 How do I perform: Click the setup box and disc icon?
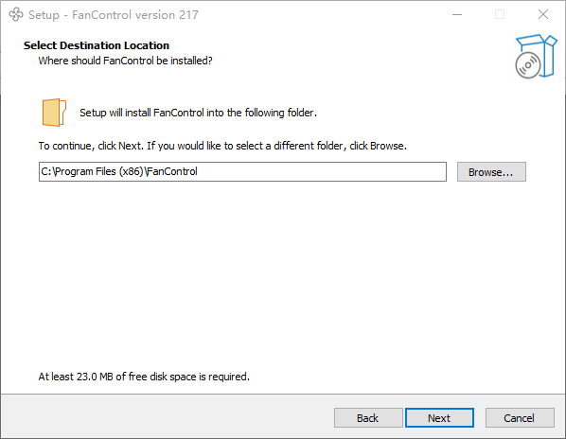click(536, 56)
